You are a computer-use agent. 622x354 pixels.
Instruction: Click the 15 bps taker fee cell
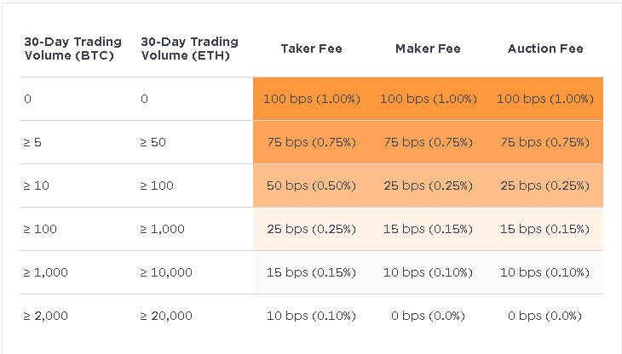pyautogui.click(x=311, y=272)
